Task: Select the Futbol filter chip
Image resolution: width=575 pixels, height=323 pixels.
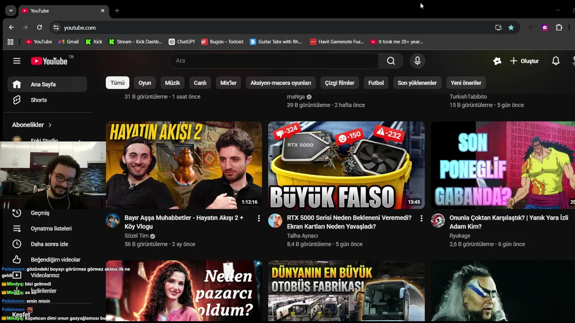Action: tap(376, 83)
